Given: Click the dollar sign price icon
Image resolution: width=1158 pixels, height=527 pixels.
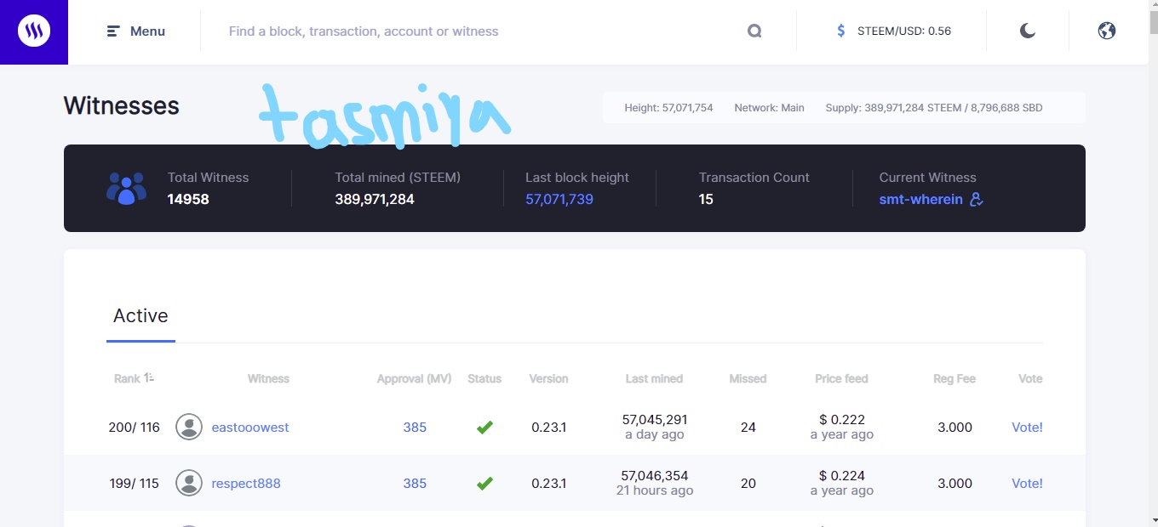Looking at the screenshot, I should (841, 31).
